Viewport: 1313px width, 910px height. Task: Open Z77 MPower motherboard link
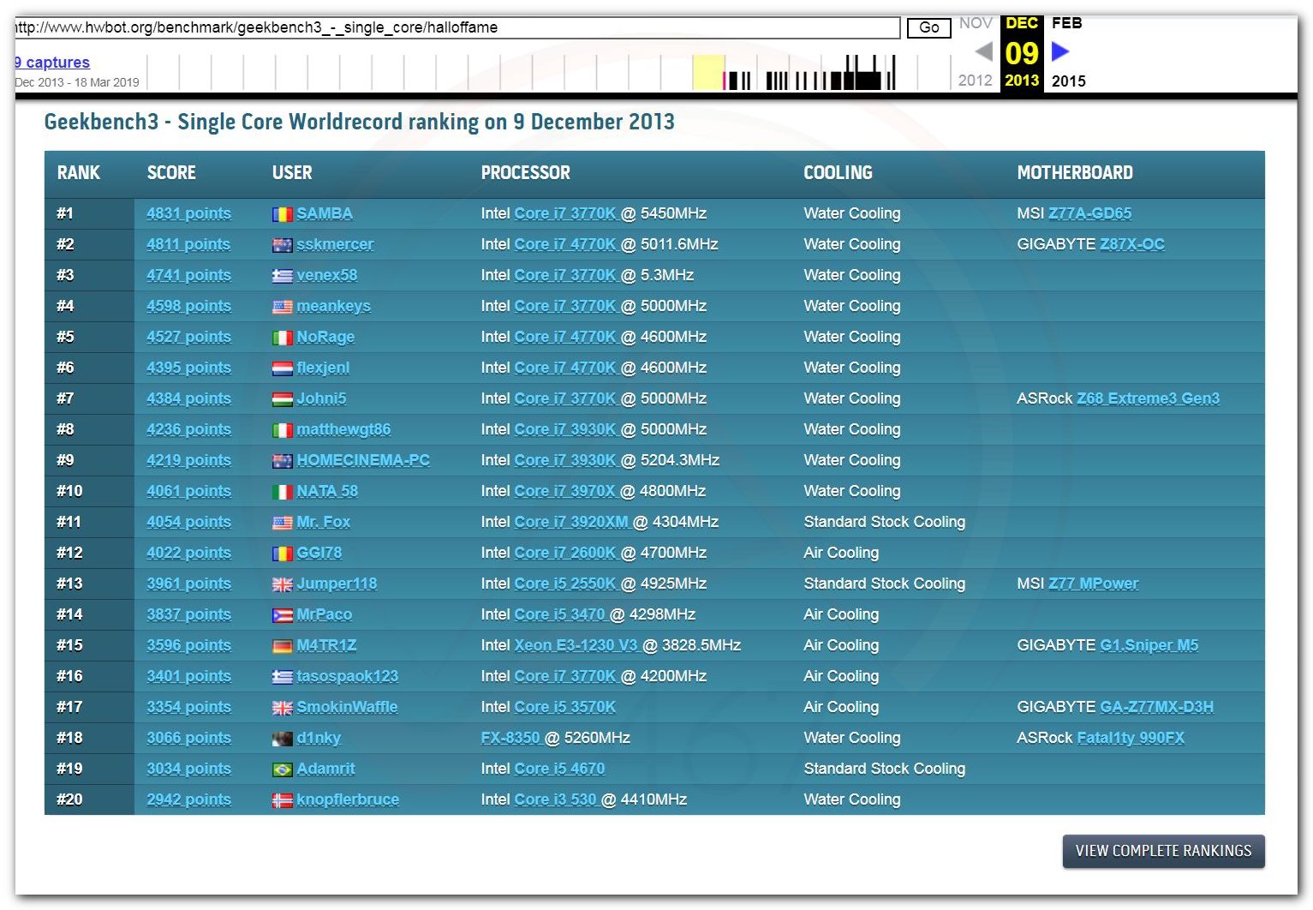(x=1094, y=584)
